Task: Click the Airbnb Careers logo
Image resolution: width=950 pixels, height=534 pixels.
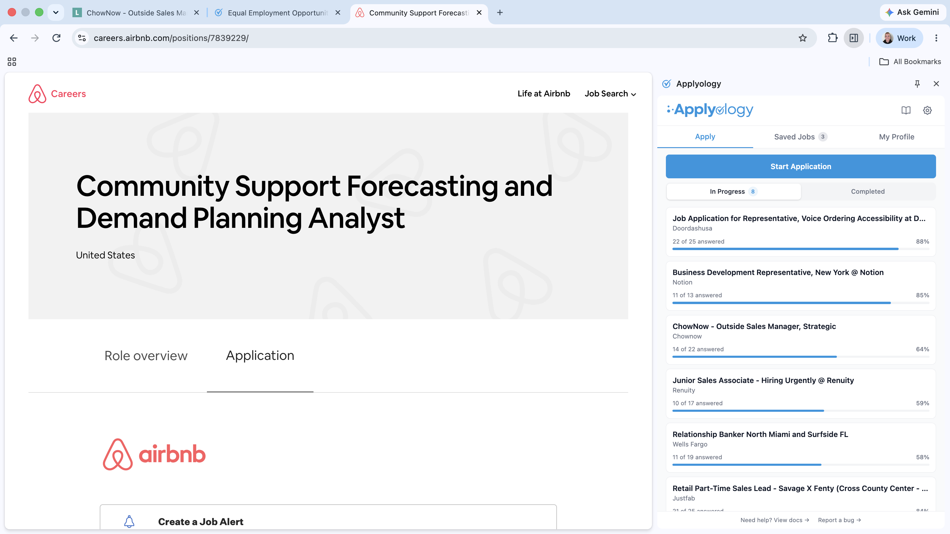Action: point(57,94)
